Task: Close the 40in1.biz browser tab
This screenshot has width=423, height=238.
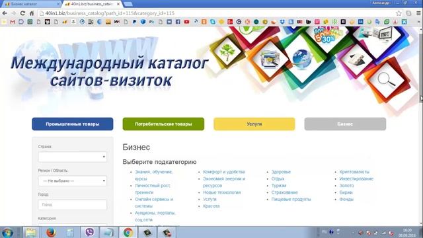Action: click(118, 4)
